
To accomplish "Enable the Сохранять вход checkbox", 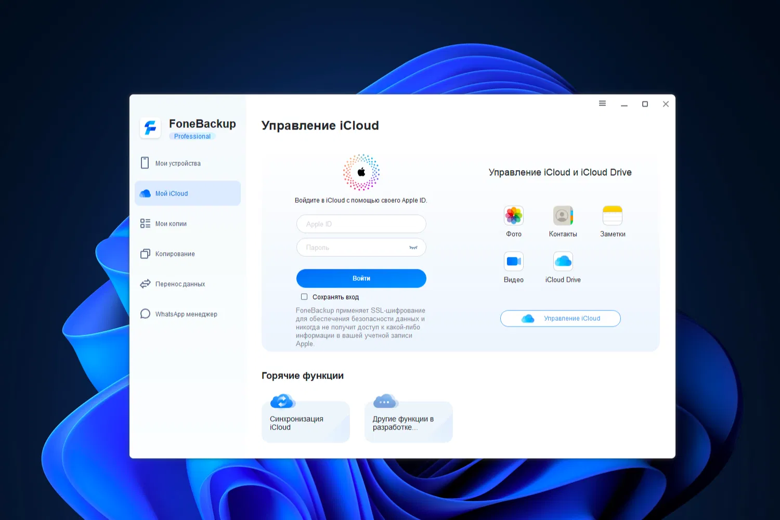I will click(x=304, y=297).
